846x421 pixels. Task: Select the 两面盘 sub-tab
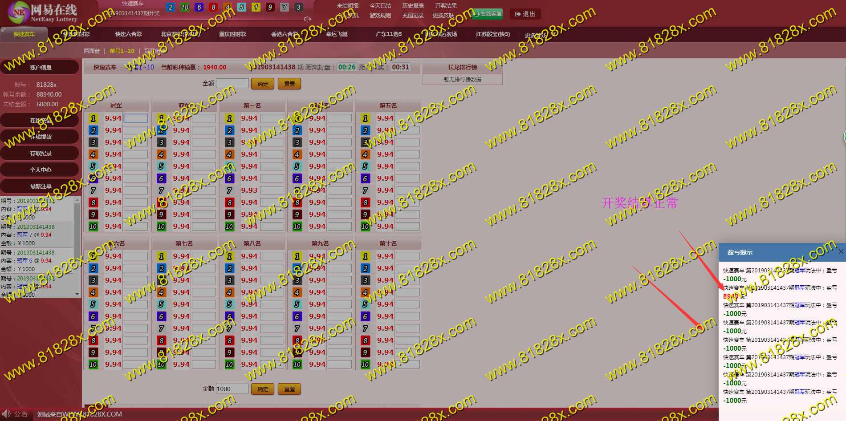pyautogui.click(x=92, y=51)
